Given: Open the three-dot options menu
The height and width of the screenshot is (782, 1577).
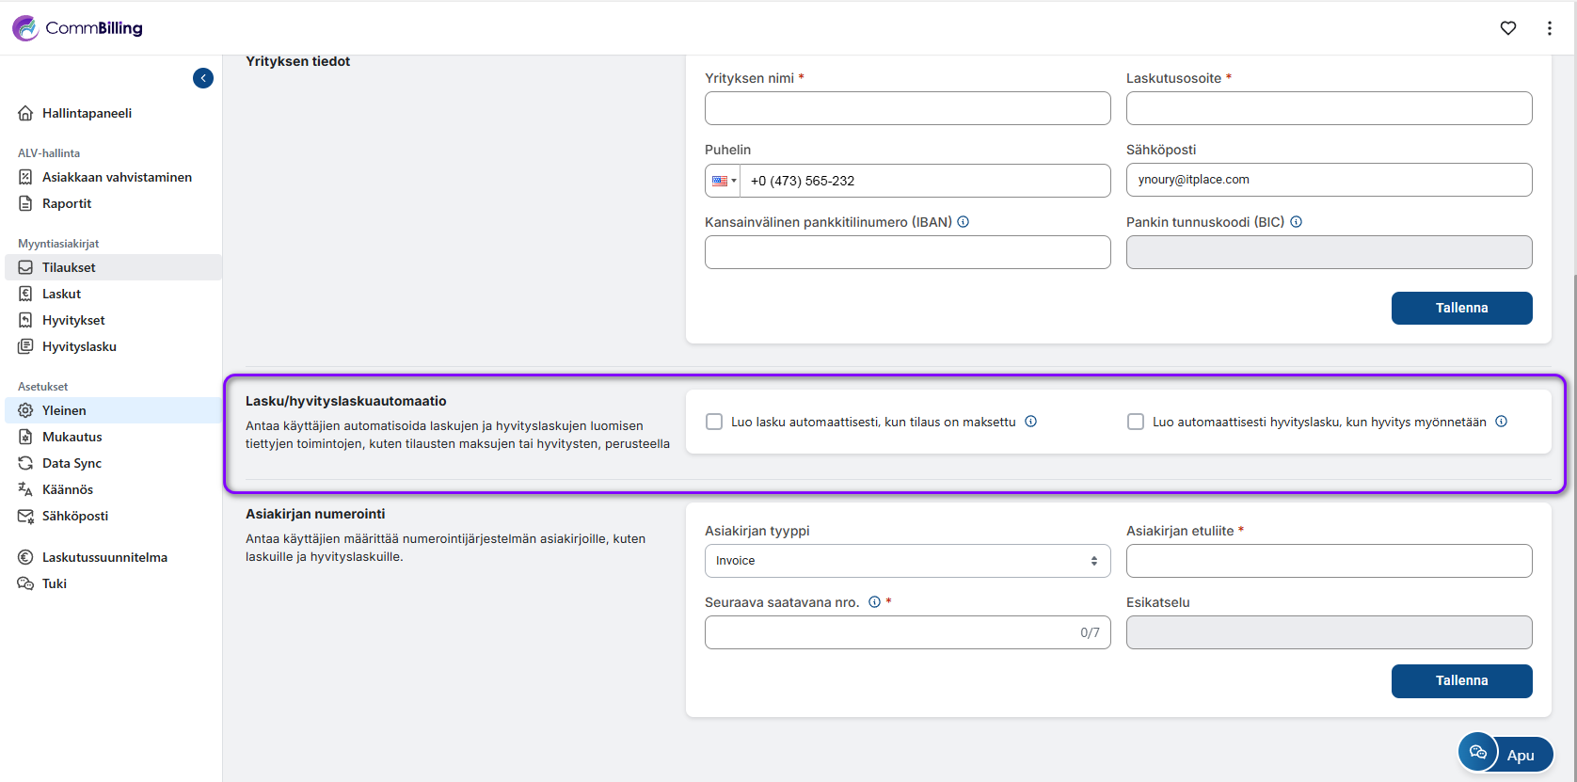Looking at the screenshot, I should click(x=1550, y=28).
